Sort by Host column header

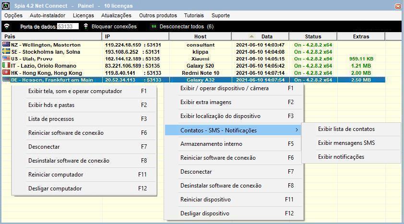(x=200, y=36)
